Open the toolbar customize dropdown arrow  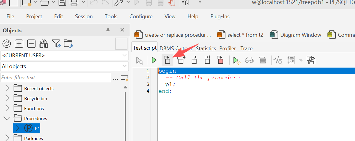pyautogui.click(x=200, y=2)
